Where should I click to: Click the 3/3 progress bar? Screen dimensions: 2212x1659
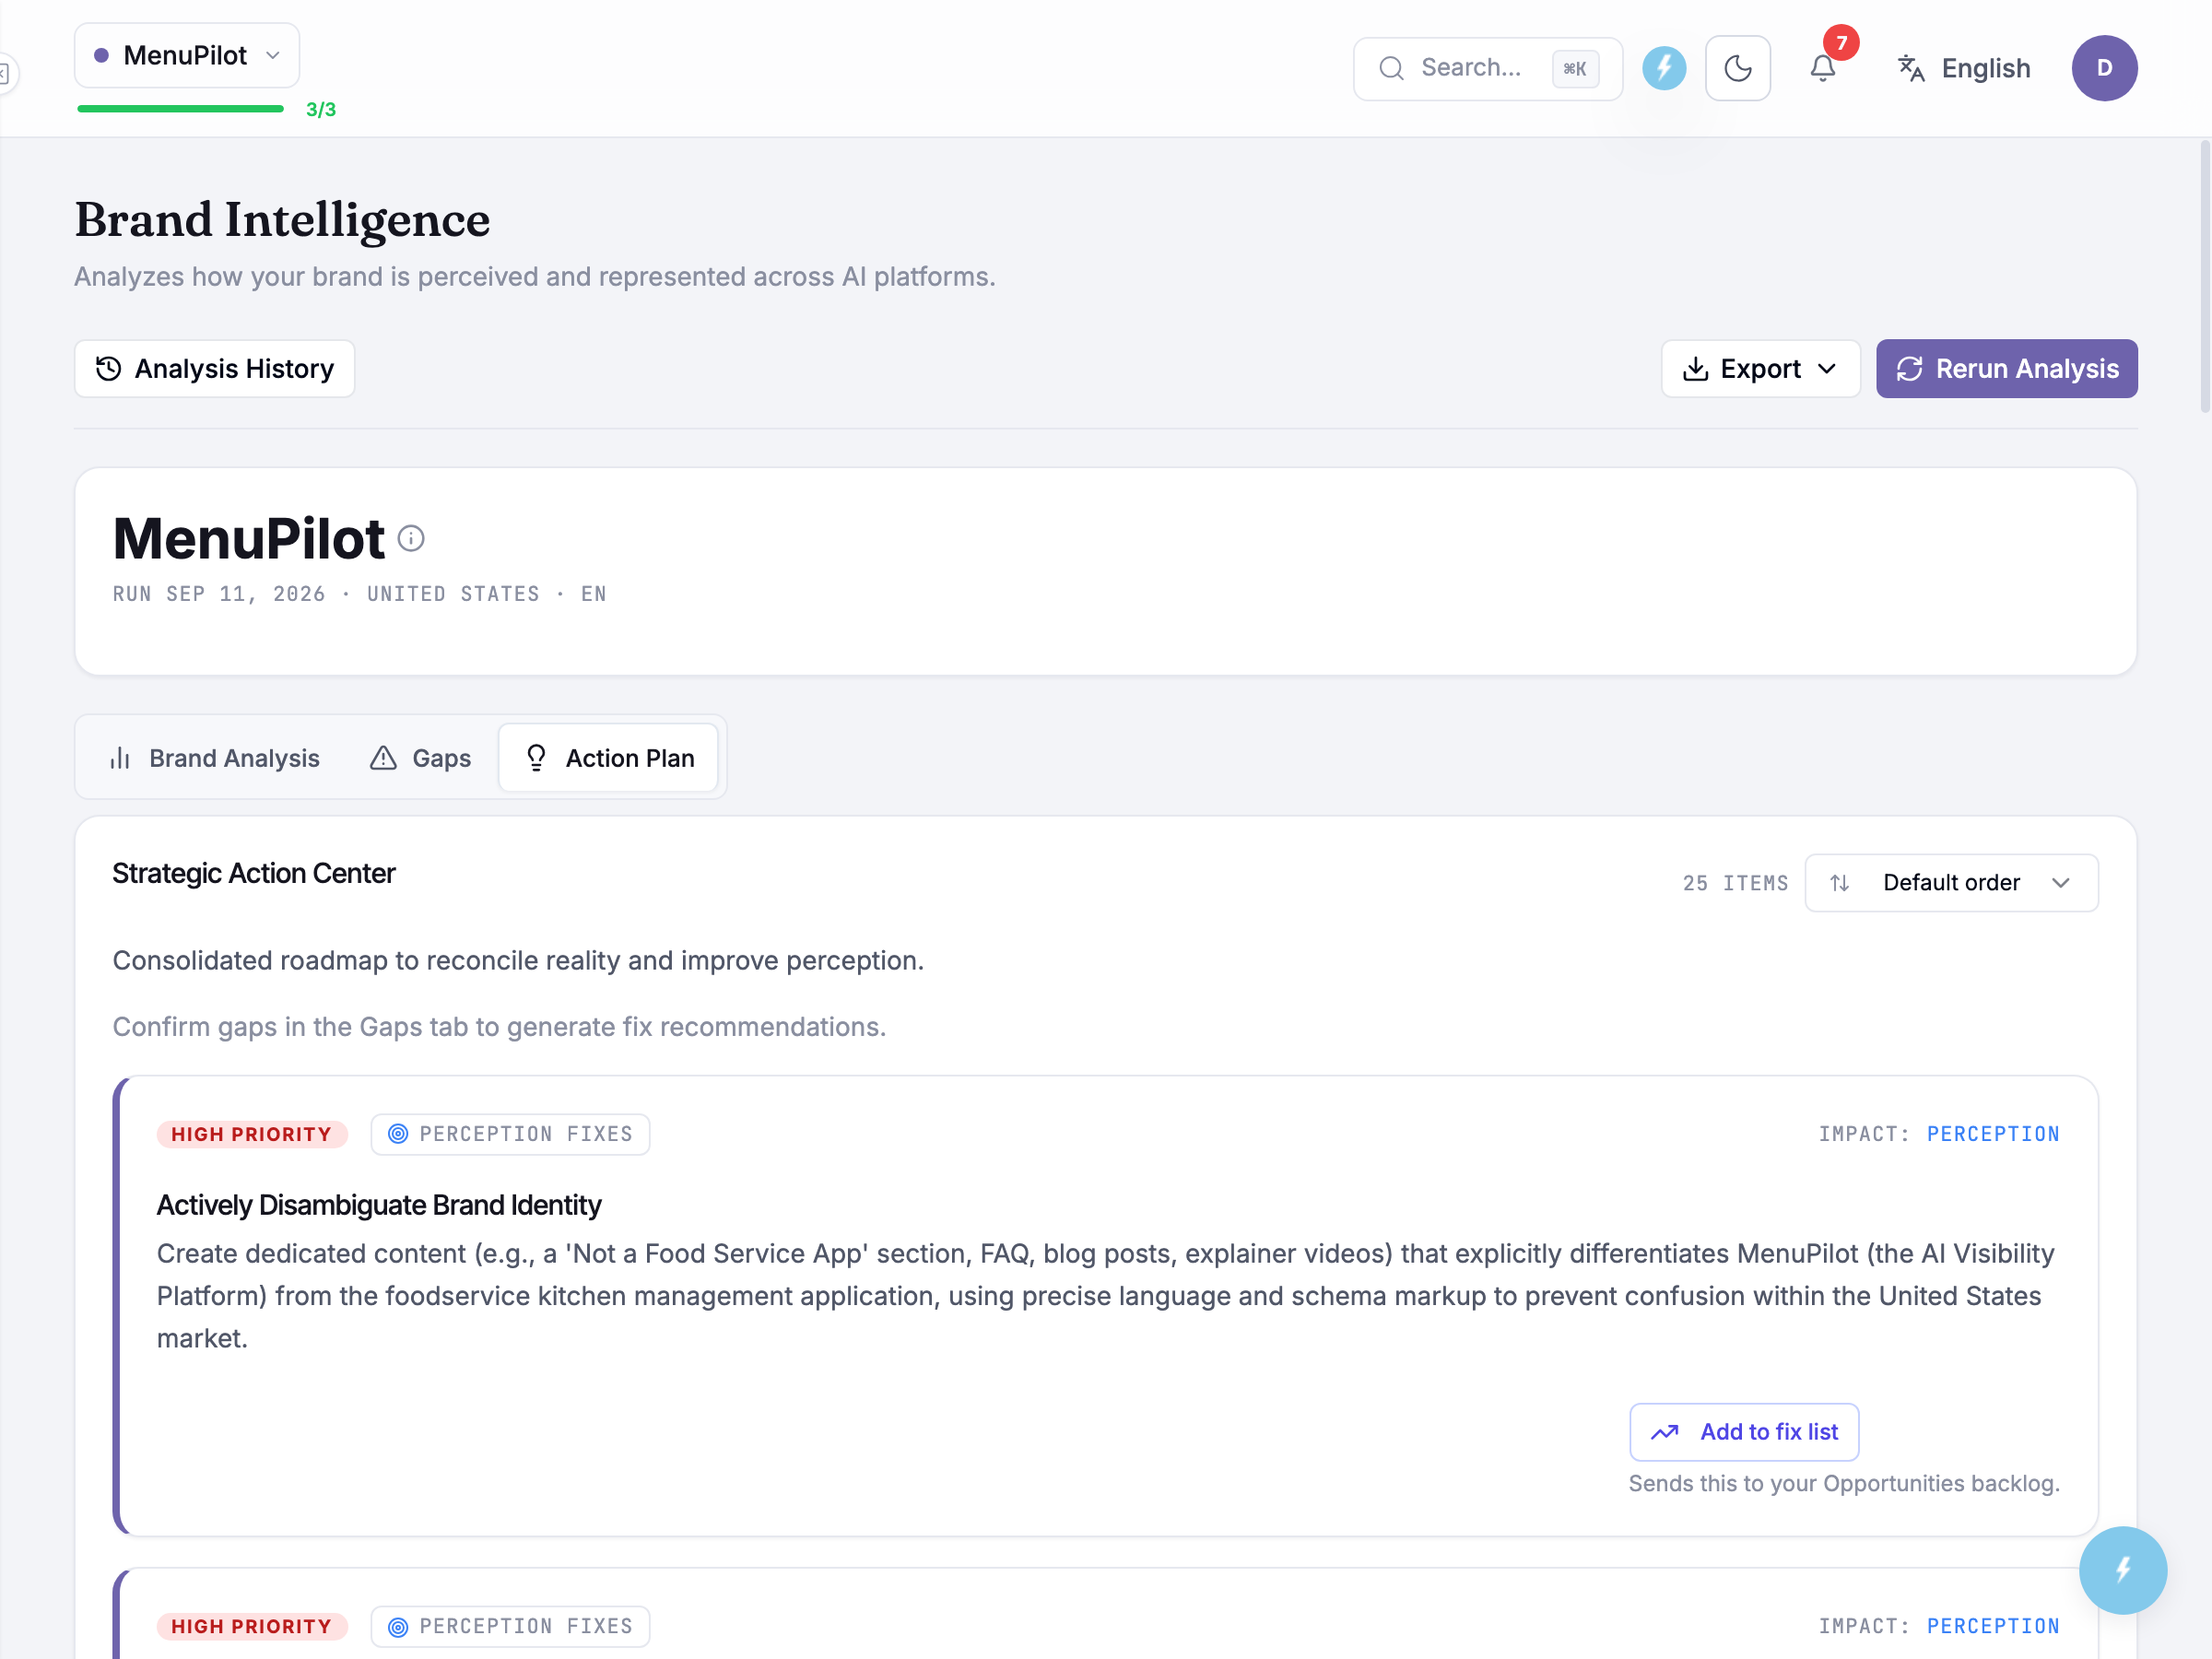point(180,109)
